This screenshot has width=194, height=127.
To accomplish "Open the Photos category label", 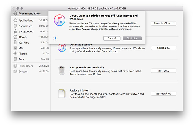I will [23, 54].
